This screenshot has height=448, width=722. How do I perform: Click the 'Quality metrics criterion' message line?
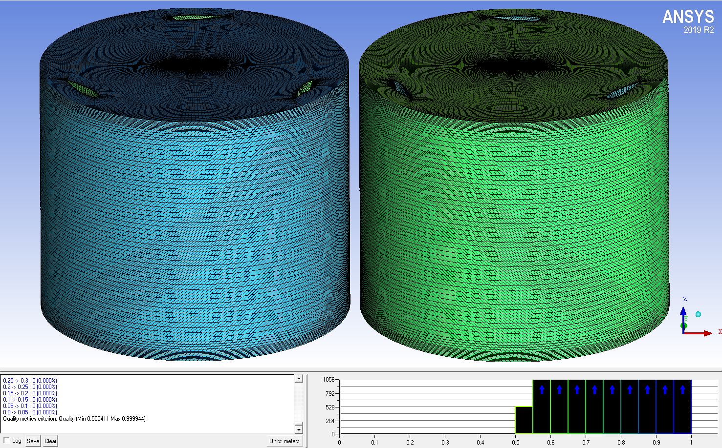point(74,418)
